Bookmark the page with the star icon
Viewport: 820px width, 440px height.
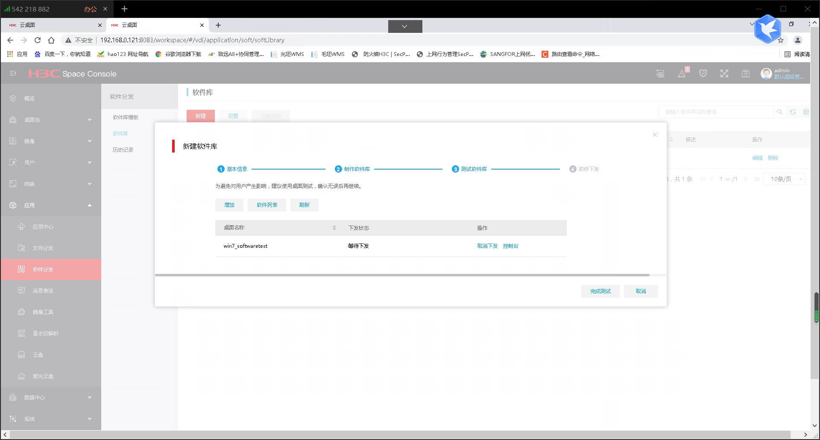[781, 40]
